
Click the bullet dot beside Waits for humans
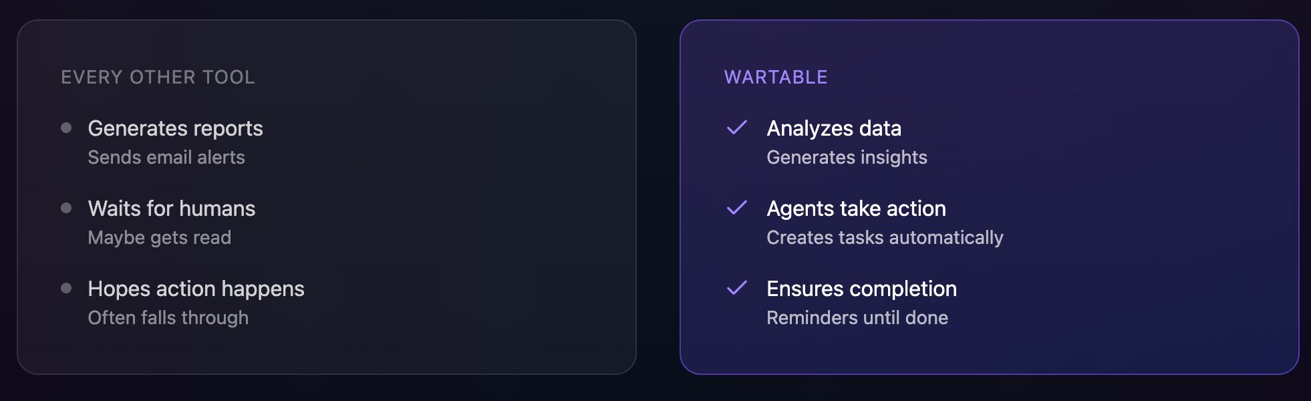point(66,208)
